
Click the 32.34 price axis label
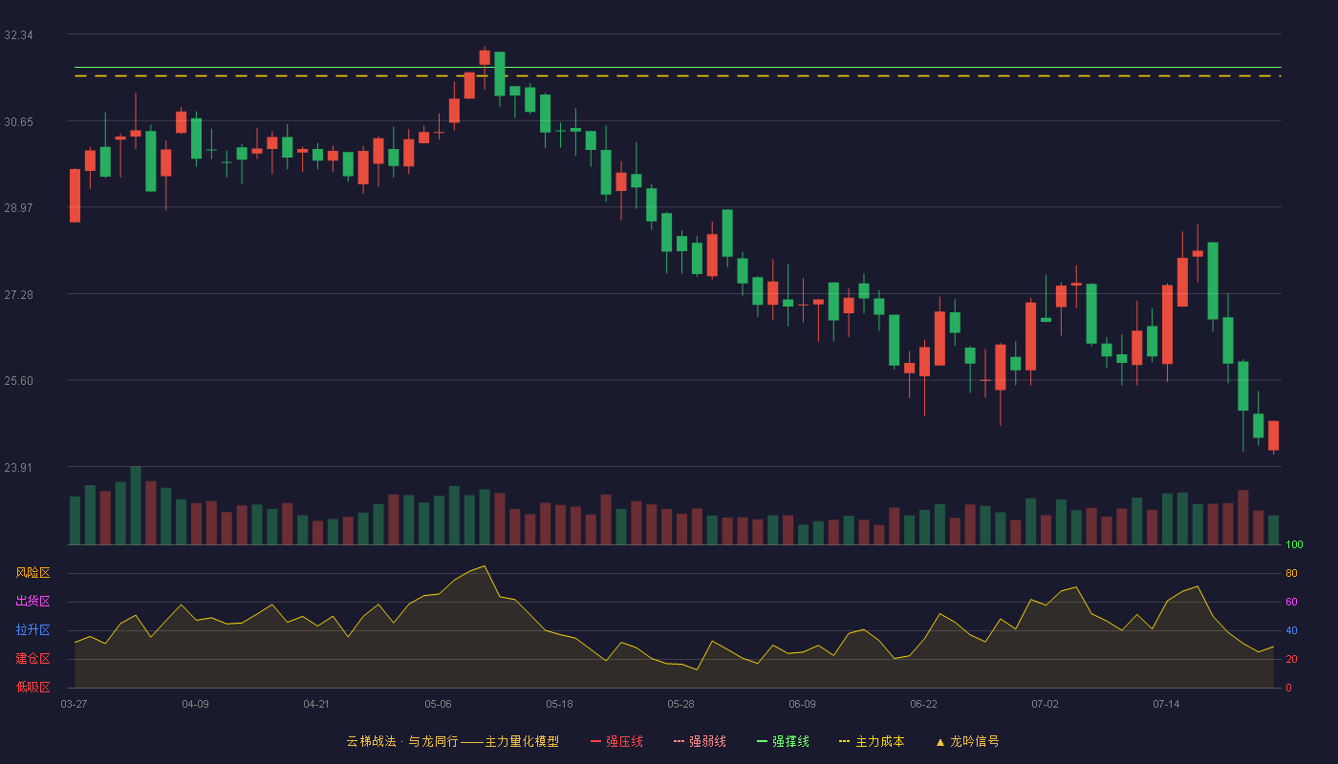point(19,35)
